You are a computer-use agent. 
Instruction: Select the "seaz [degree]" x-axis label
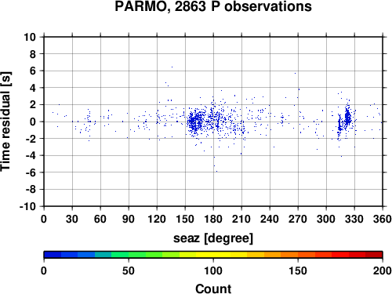(213, 238)
